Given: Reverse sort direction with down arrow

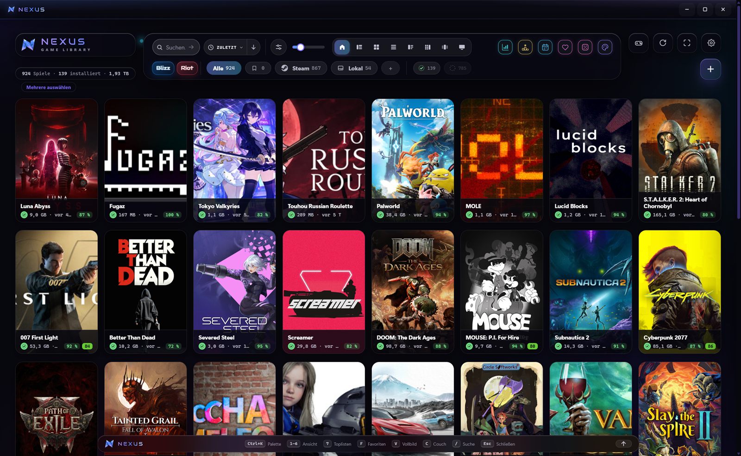Looking at the screenshot, I should pyautogui.click(x=253, y=47).
